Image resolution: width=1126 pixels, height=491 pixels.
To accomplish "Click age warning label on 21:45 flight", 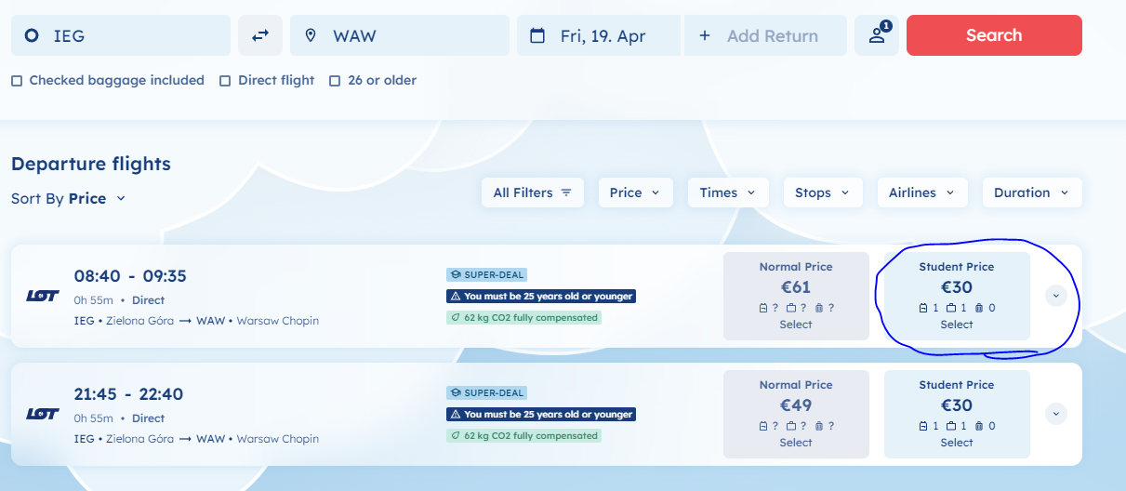I will coord(541,414).
